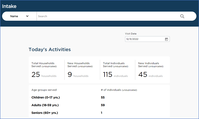
Task: Select the Seniors (60+ yrs.) row label
Action: coord(45,113)
